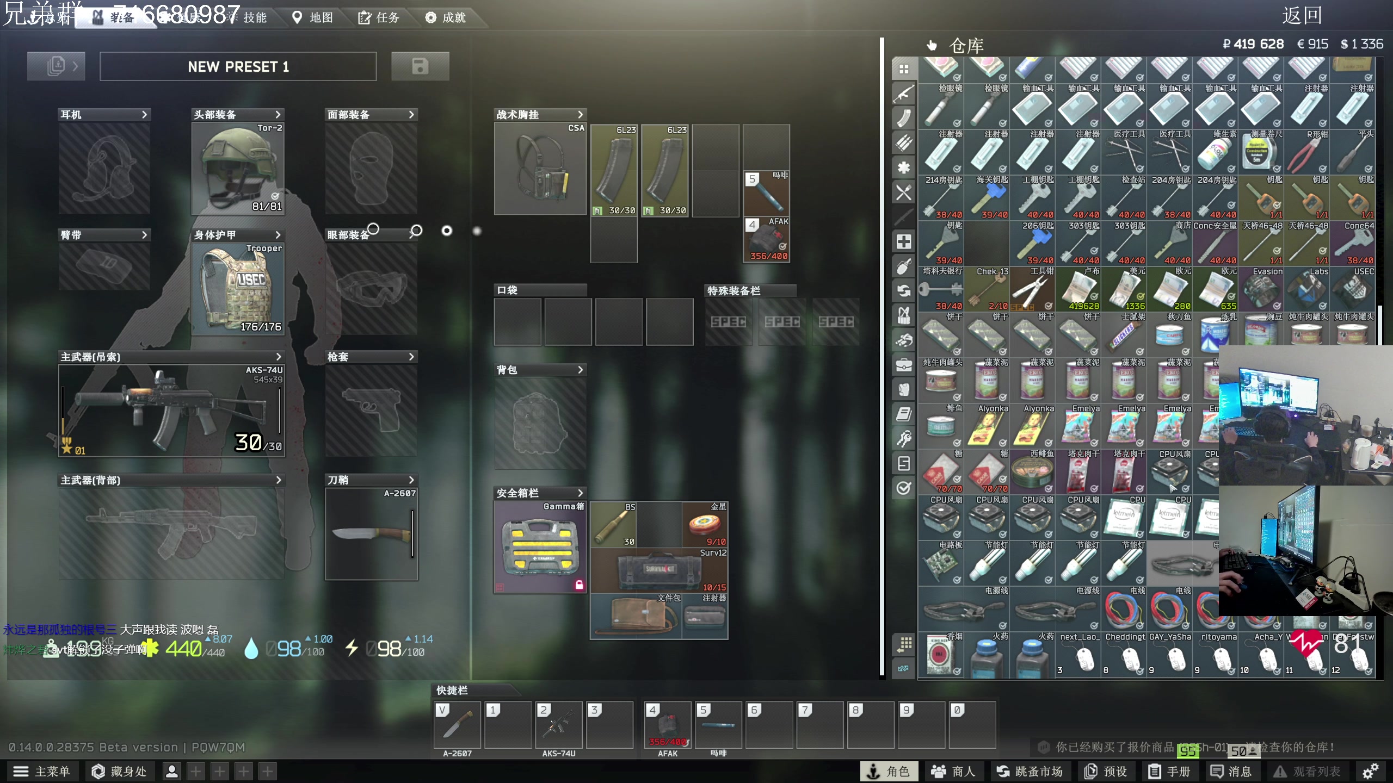This screenshot has height=783, width=1393.
Task: Select the Chek. 13 key item
Action: (x=987, y=289)
